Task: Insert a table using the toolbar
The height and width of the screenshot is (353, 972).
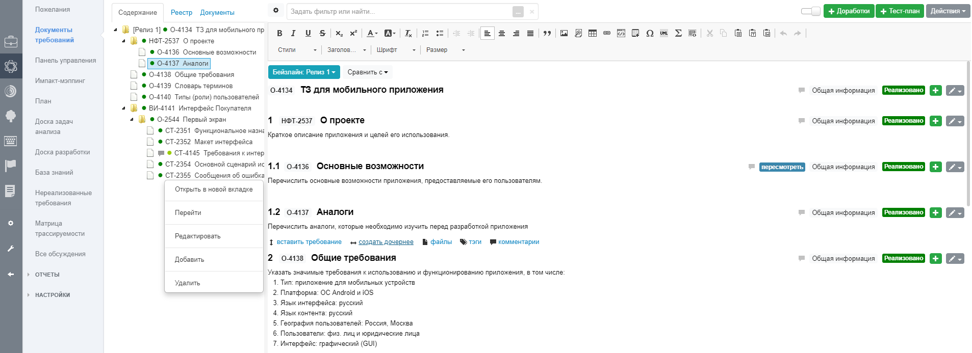Action: coord(592,33)
